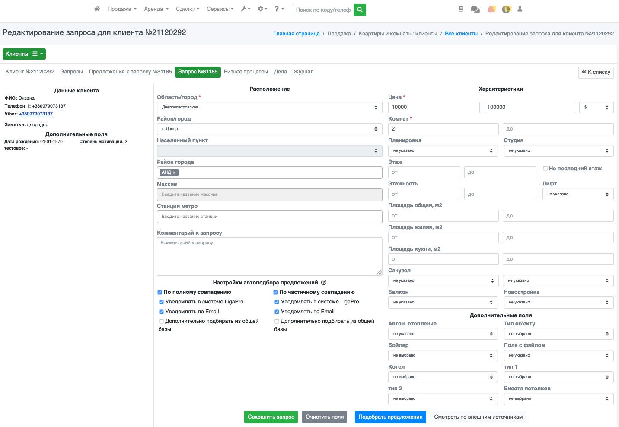Uncheck 'По полному совпадению' checkbox

(x=160, y=293)
